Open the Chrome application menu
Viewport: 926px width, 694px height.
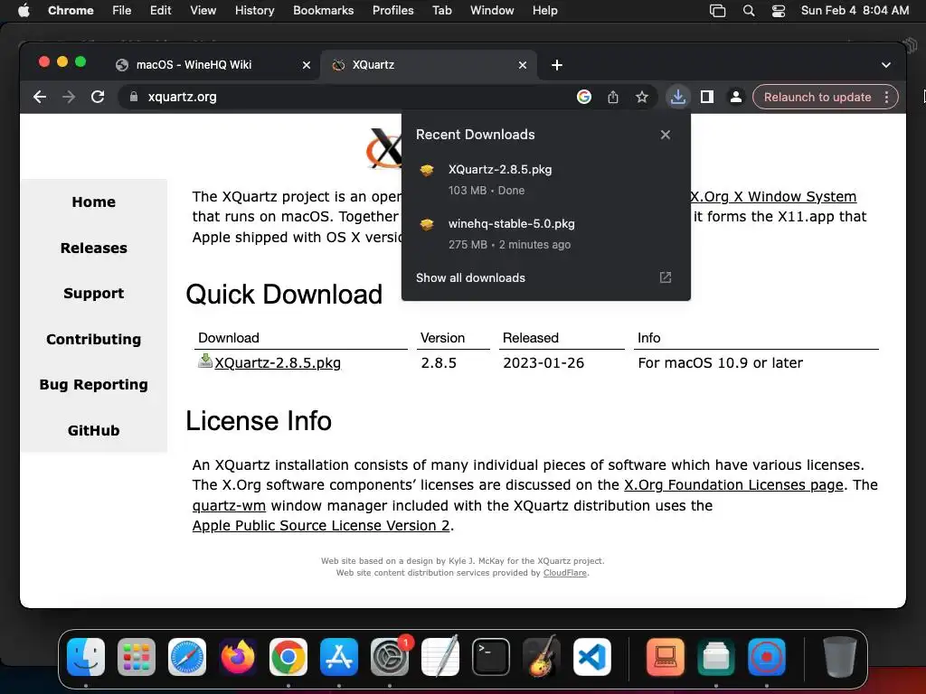pyautogui.click(x=71, y=11)
